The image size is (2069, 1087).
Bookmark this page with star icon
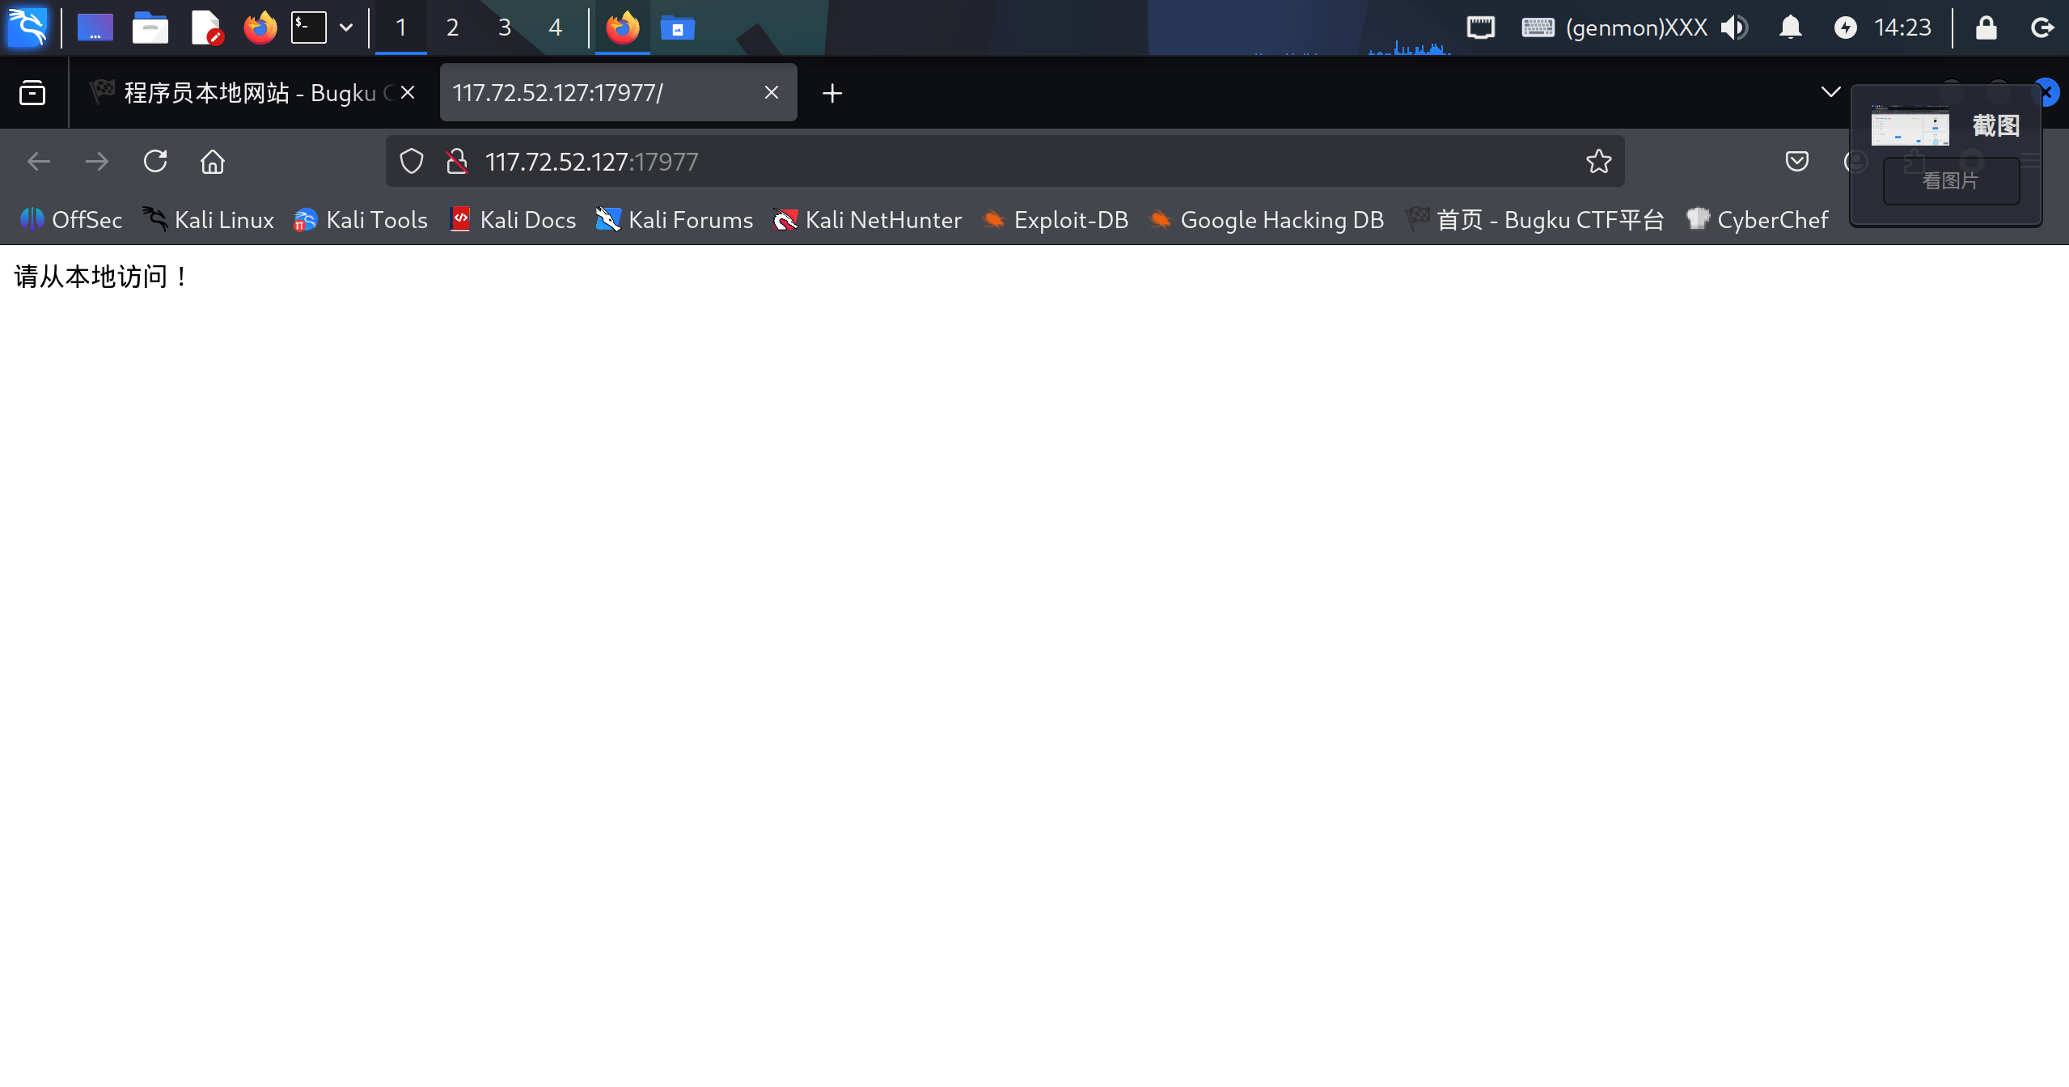[x=1598, y=162]
